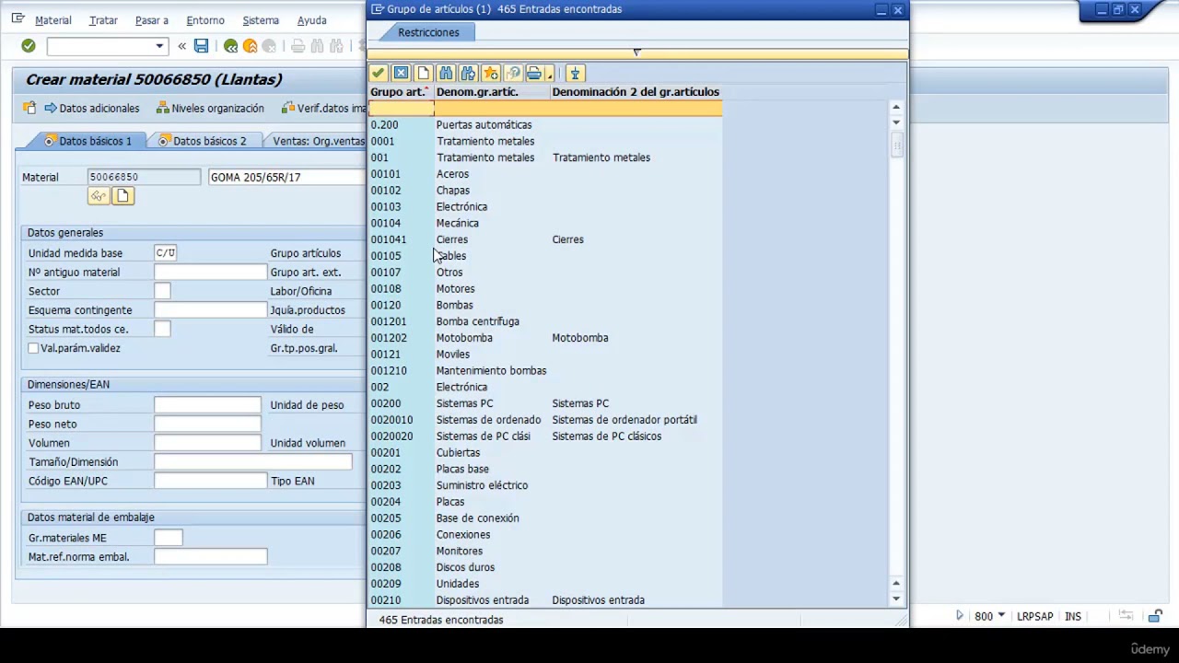
Task: Open Tratar menu
Action: coord(103,20)
